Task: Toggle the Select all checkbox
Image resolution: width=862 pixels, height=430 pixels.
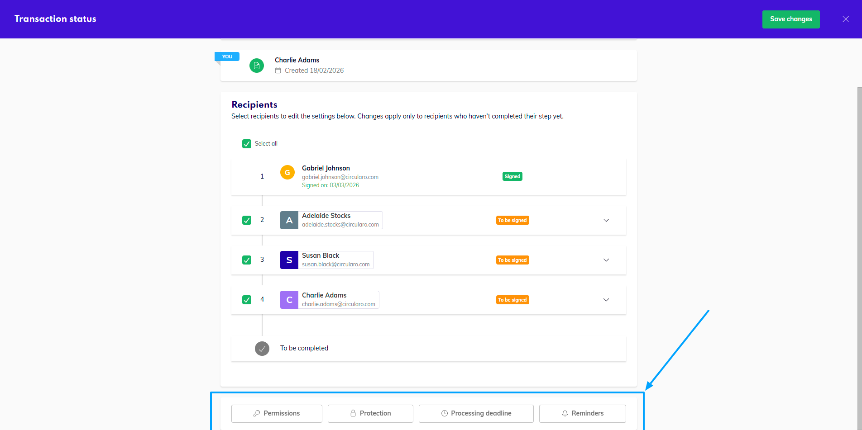Action: [x=247, y=144]
